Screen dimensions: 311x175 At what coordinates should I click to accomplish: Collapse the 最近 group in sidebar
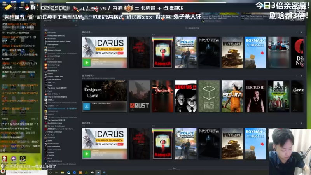pyautogui.click(x=44, y=30)
